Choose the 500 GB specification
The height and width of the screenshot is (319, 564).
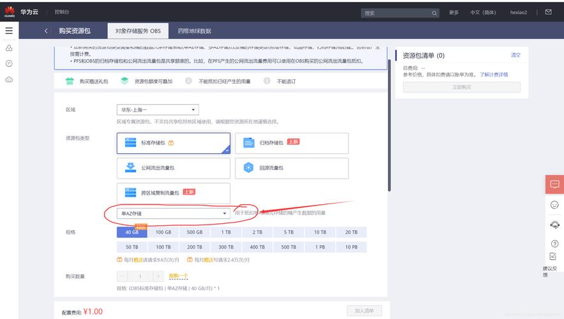coord(195,232)
